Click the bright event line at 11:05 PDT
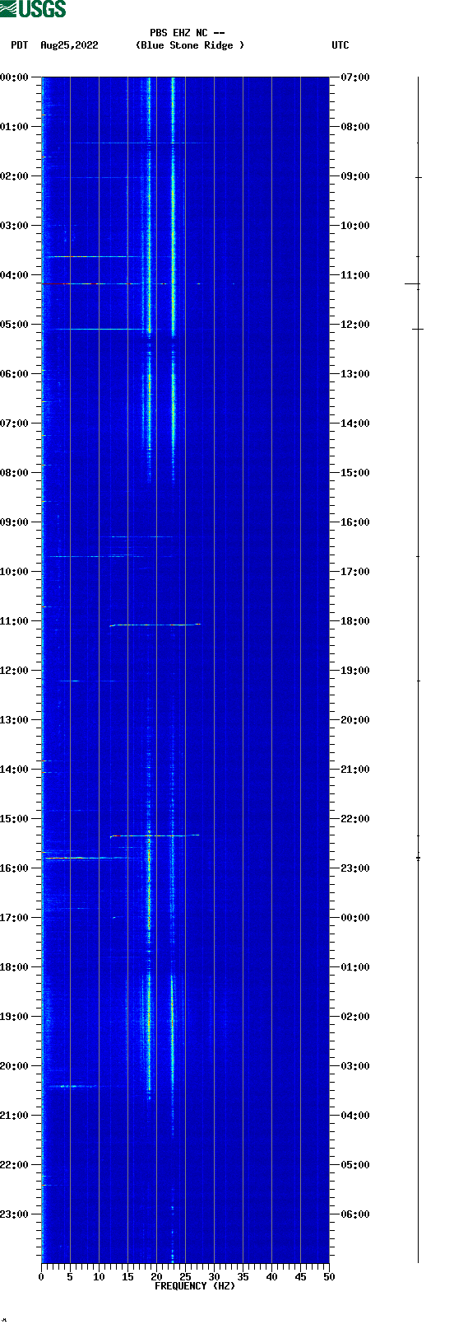Image resolution: width=454 pixels, height=1329 pixels. (155, 625)
